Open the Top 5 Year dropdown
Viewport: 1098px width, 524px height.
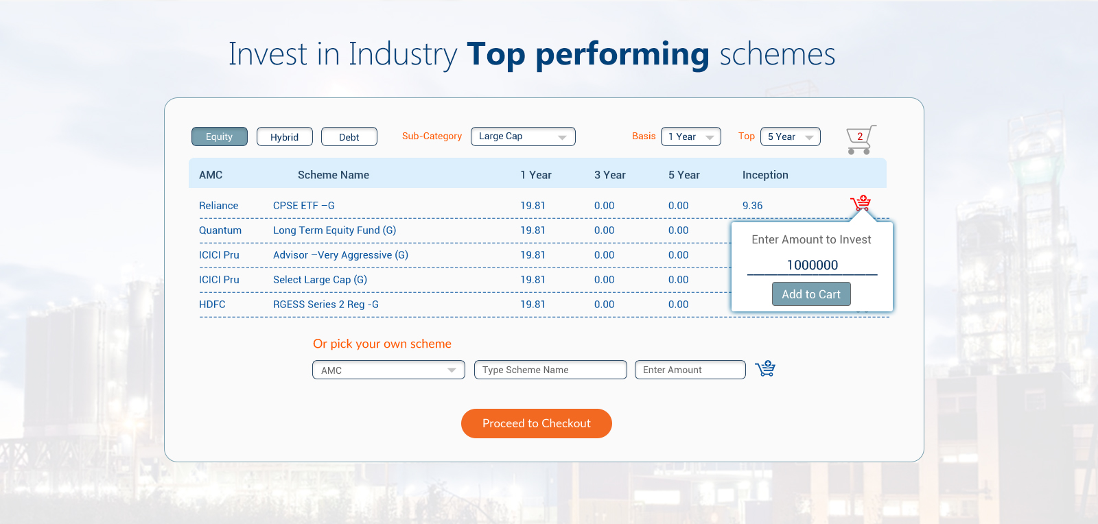(790, 136)
